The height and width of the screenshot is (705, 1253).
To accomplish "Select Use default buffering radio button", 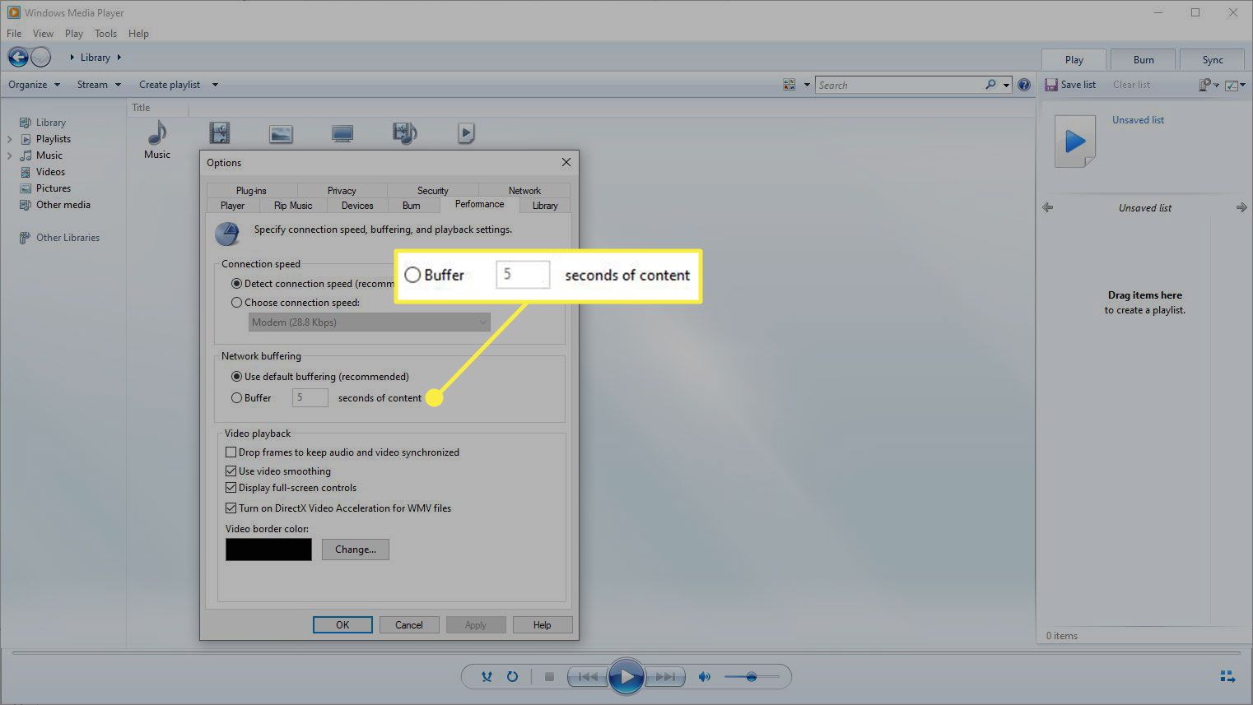I will click(236, 377).
